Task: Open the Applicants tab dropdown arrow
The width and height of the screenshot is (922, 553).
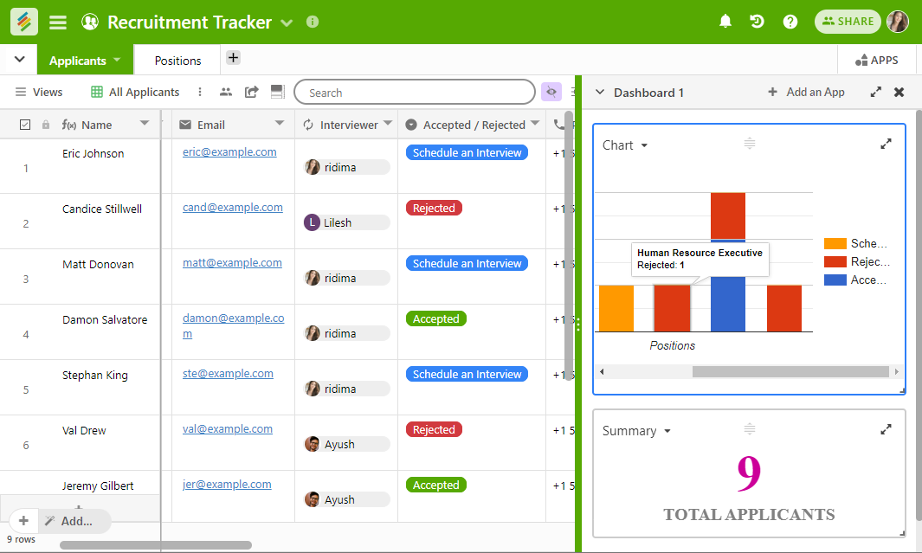Action: 116,60
